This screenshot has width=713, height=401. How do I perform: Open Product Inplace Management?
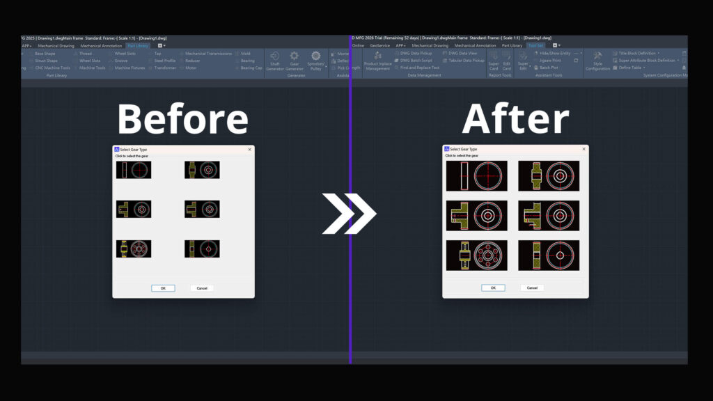(377, 61)
